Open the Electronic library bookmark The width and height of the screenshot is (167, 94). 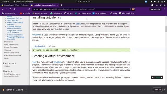pyautogui.click(x=128, y=13)
